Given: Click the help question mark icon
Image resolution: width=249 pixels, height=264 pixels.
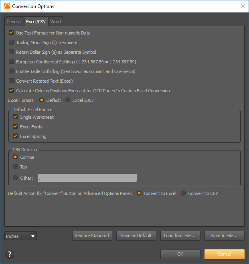Looking at the screenshot, I should pyautogui.click(x=10, y=254).
